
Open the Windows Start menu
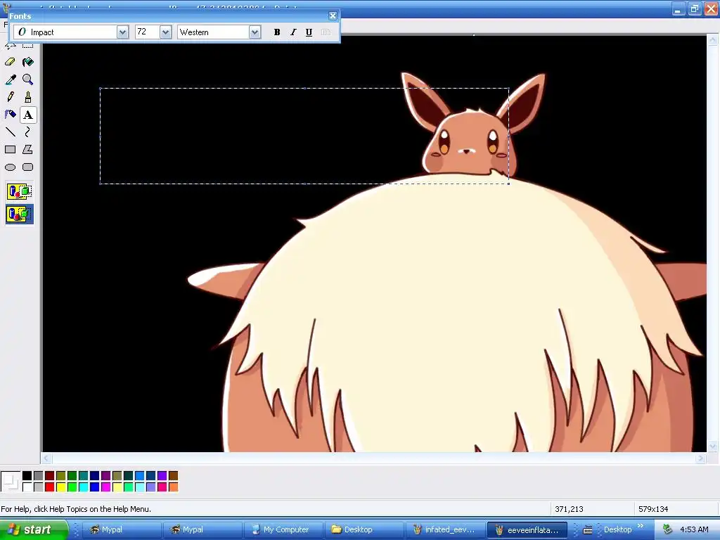[x=34, y=529]
